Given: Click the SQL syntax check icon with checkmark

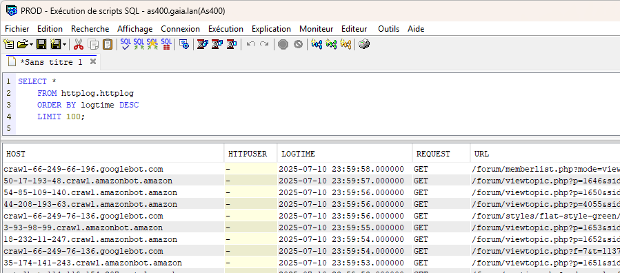Looking at the screenshot, I should (126, 44).
